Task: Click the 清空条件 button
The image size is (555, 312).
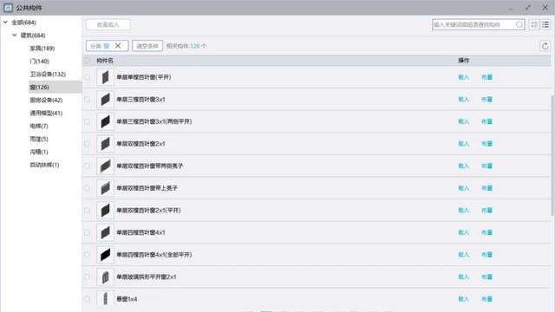Action: (147, 46)
